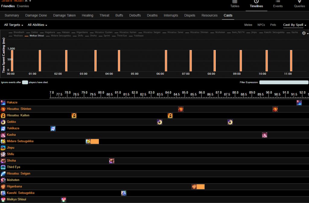
Task: Toggle Hissatsu: Senei series in chart legend
Action: 173,32
